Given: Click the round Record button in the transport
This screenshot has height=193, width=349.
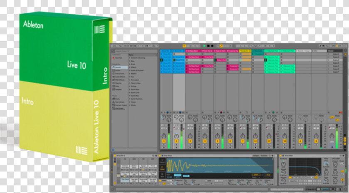Looking at the screenshot, I should coord(212,46).
